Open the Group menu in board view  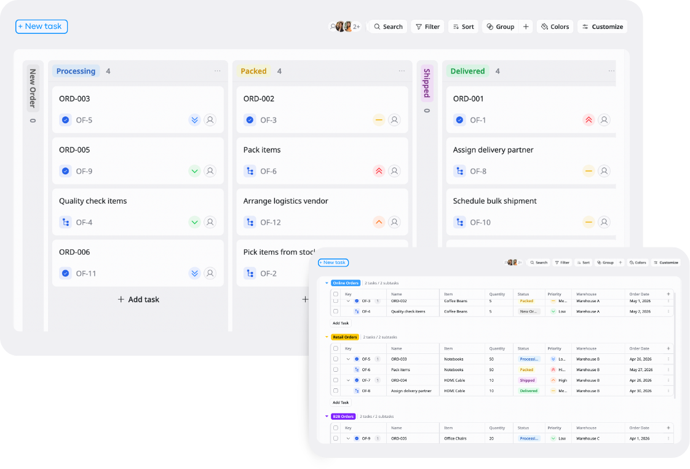point(501,26)
